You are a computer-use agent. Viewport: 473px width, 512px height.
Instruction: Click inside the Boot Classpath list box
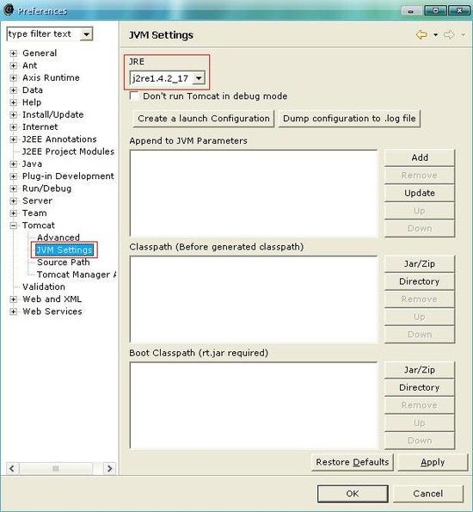254,405
